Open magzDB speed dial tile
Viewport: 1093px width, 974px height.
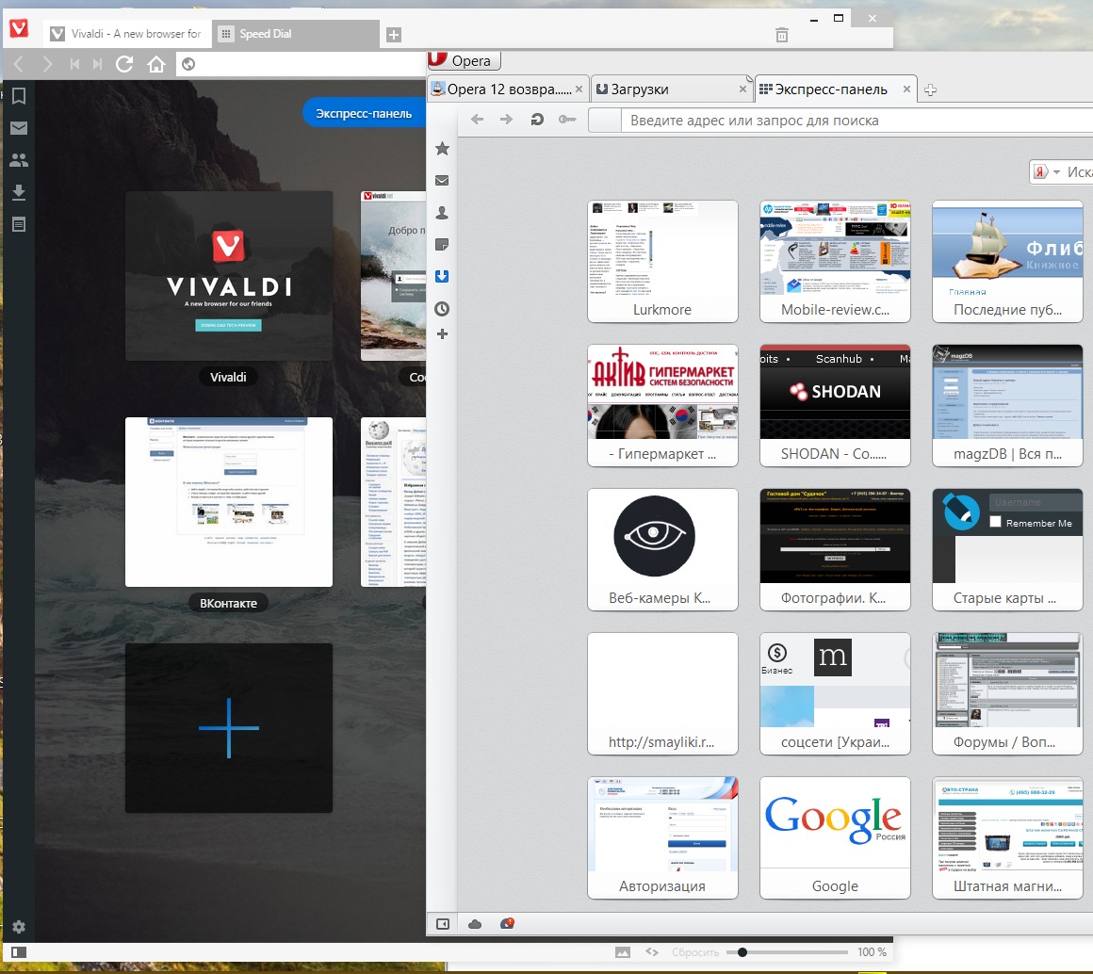click(x=1007, y=405)
